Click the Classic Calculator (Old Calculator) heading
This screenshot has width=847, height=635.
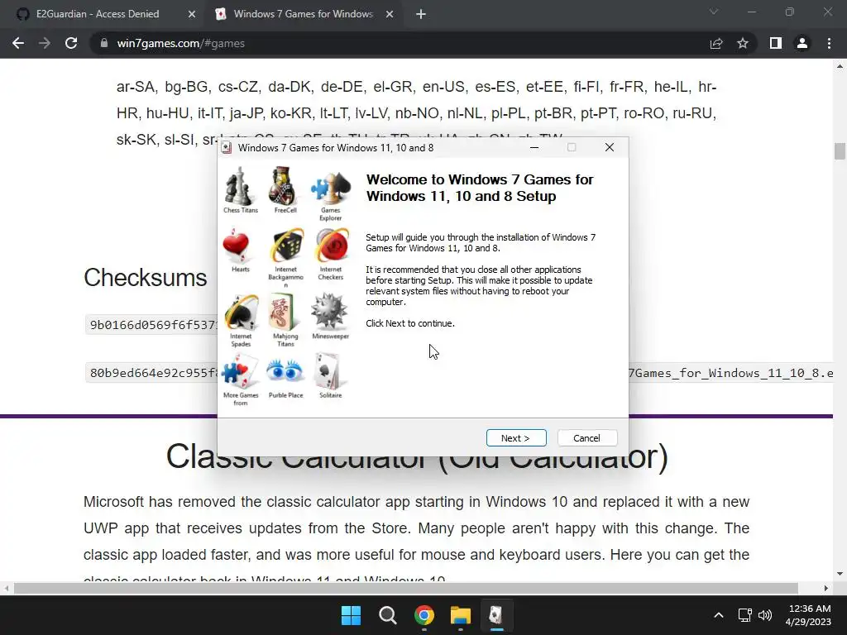click(x=417, y=456)
